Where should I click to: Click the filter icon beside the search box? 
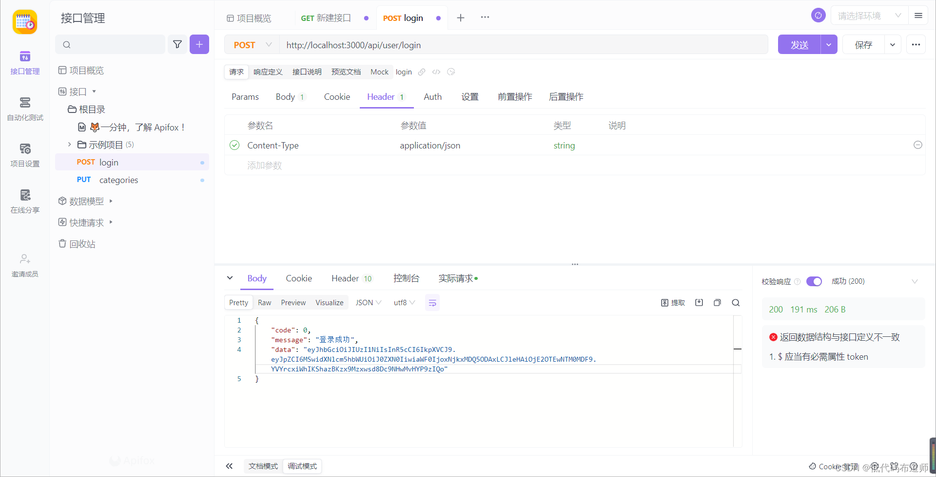point(177,44)
